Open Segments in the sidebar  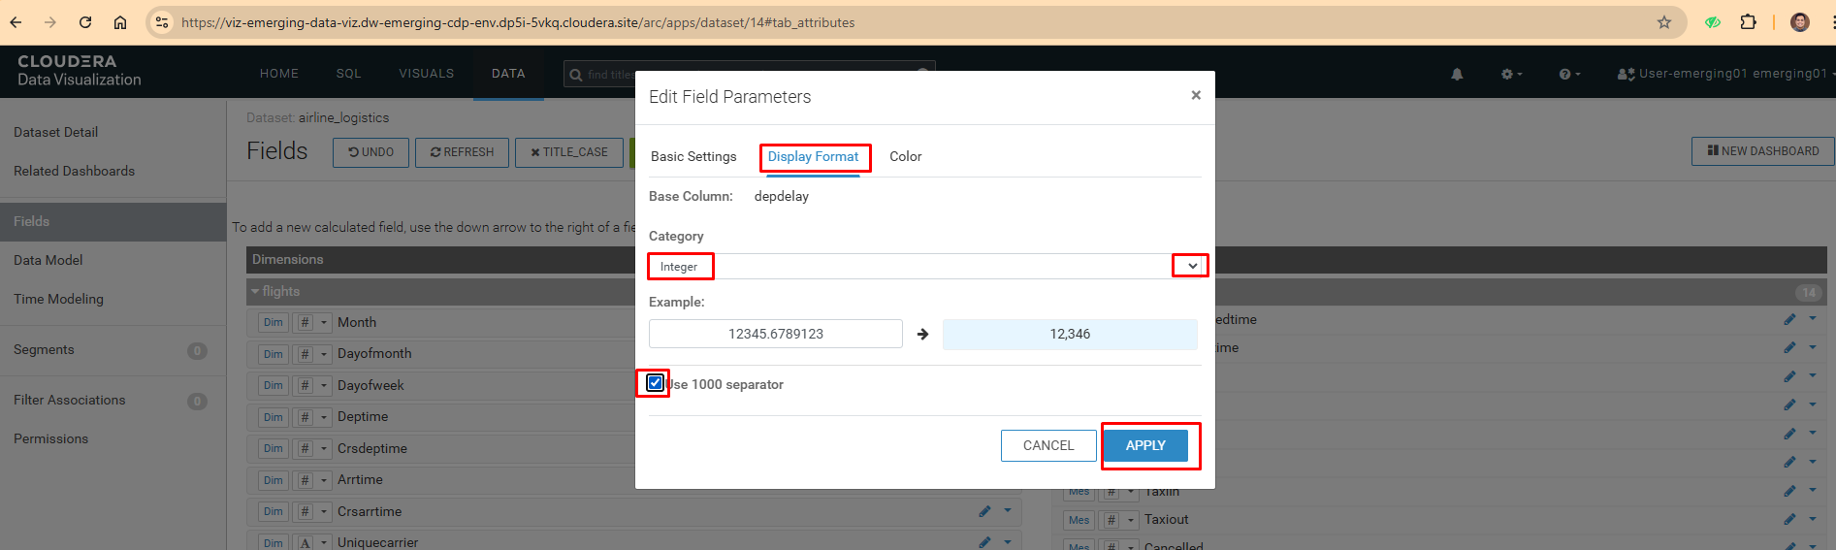44,349
